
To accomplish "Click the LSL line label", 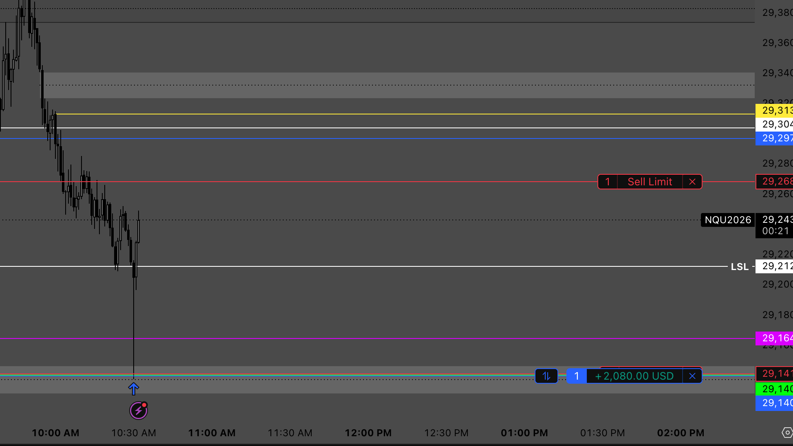I will click(x=740, y=267).
